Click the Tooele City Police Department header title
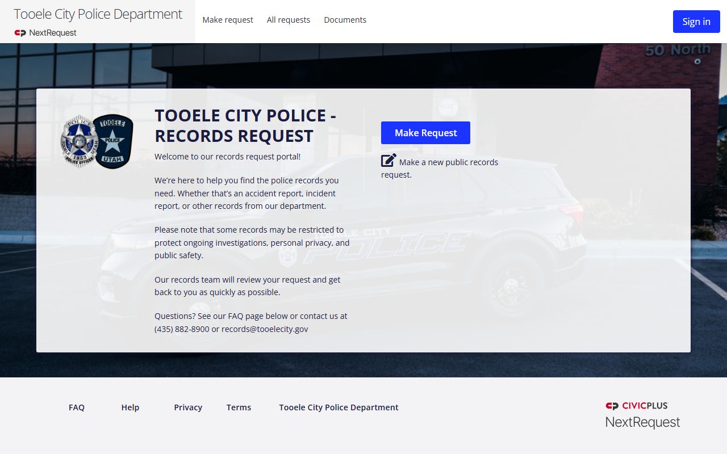The image size is (727, 454). (98, 14)
